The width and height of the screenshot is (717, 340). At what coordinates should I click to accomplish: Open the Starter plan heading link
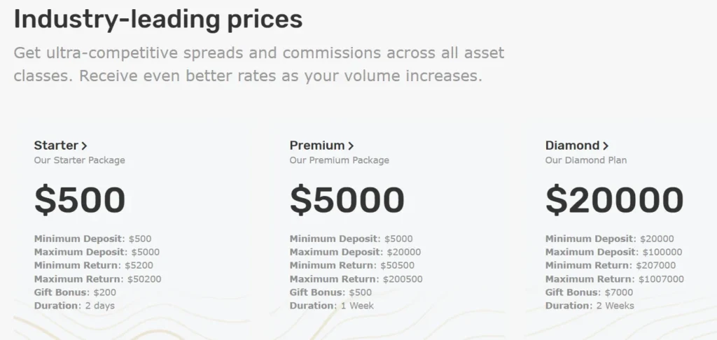(x=56, y=146)
